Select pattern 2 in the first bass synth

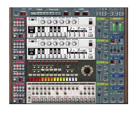click(17, 22)
